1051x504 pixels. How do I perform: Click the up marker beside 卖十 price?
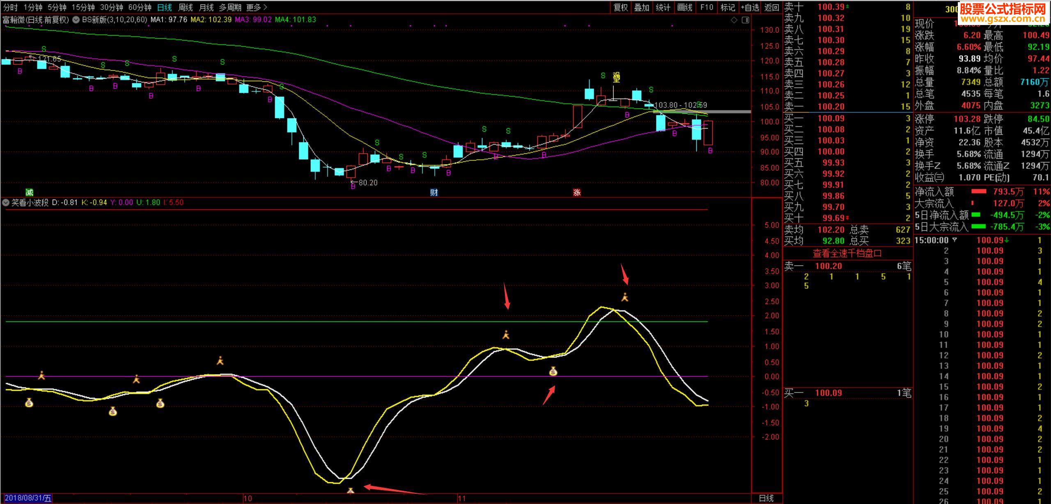[848, 6]
